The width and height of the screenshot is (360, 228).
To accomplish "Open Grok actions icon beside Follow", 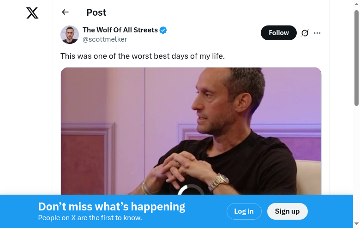I will click(305, 33).
